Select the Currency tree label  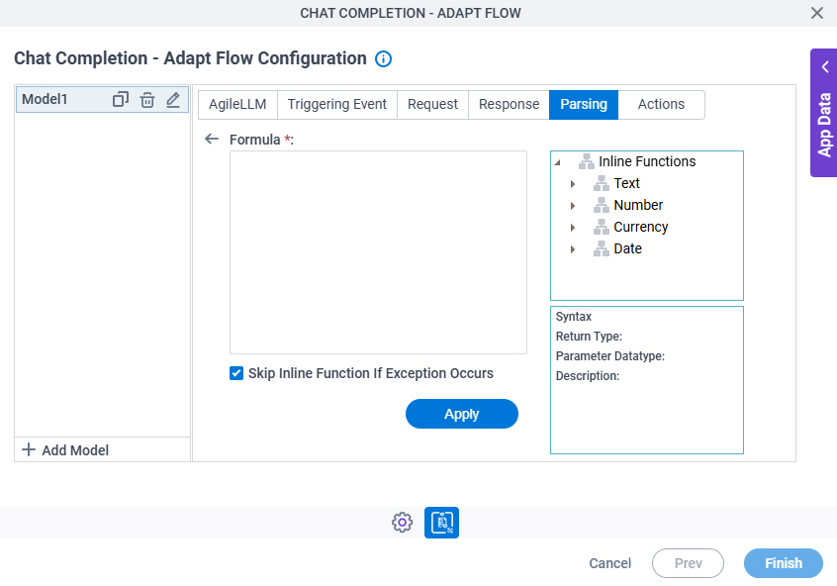640,227
